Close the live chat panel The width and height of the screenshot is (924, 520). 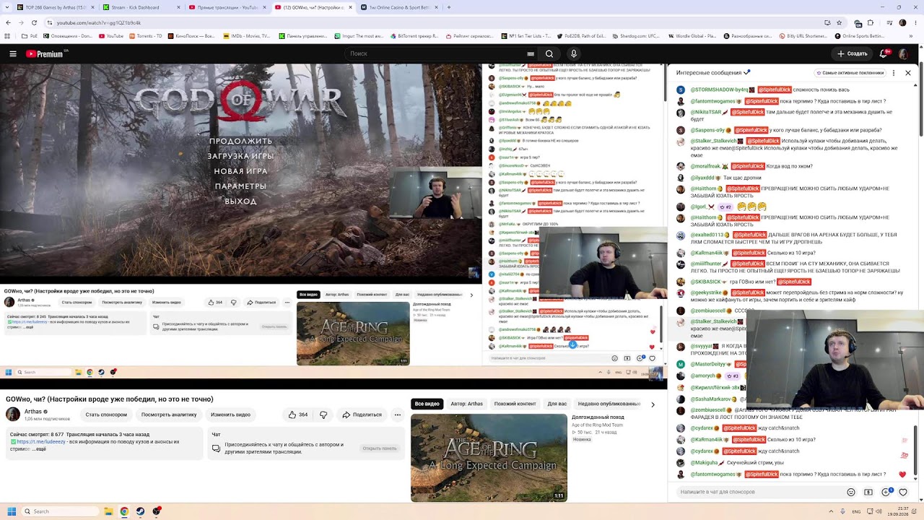tap(908, 73)
